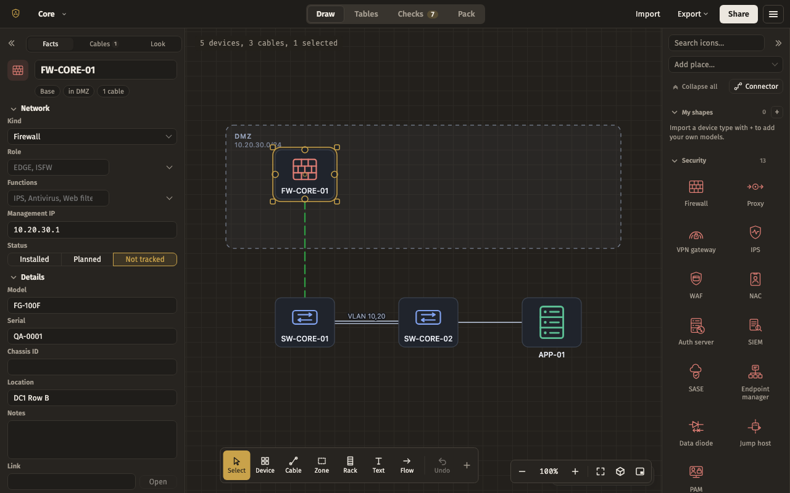Viewport: 790px width, 493px height.
Task: Click Collapse all
Action: pyautogui.click(x=695, y=86)
